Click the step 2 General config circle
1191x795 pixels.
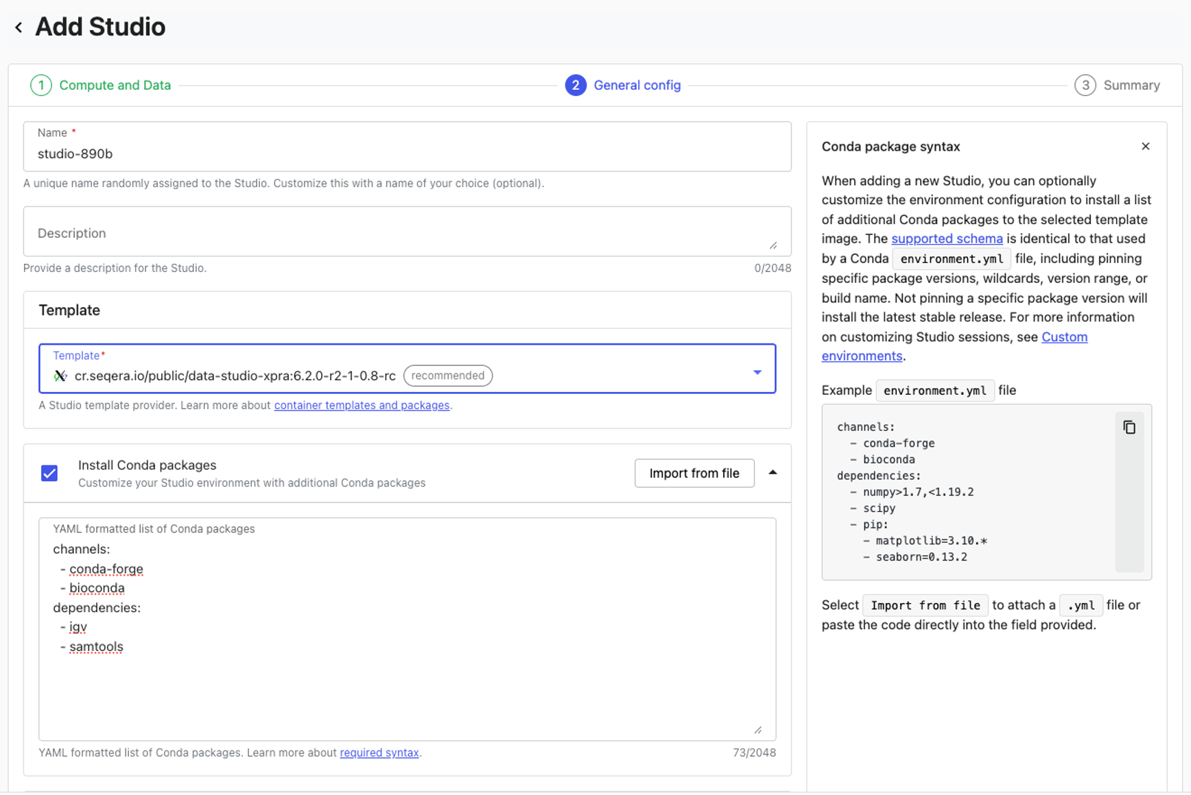tap(575, 86)
